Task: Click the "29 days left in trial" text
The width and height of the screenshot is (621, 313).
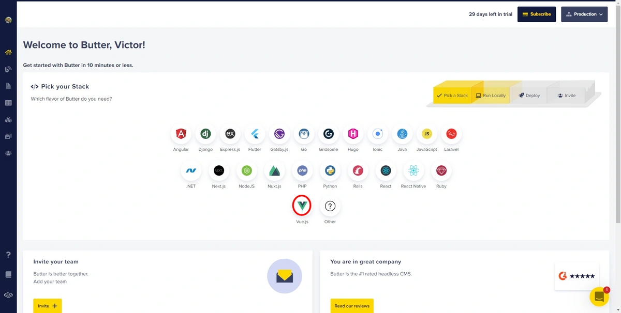Action: pyautogui.click(x=491, y=14)
